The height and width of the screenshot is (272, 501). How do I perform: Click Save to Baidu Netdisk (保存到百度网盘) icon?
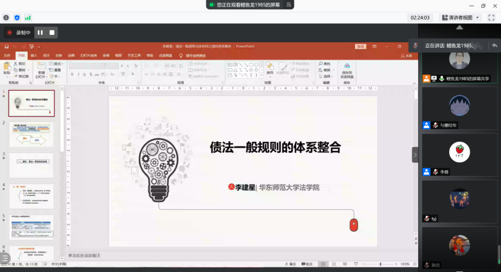(x=347, y=67)
